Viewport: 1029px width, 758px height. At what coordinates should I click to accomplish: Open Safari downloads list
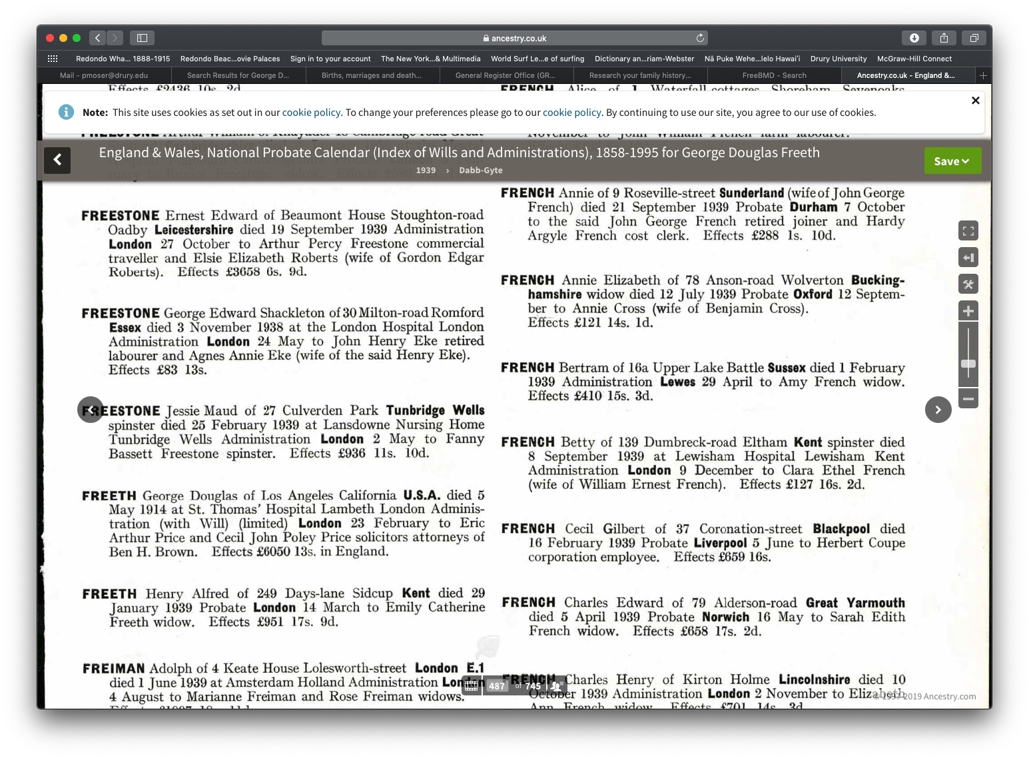[x=914, y=38]
